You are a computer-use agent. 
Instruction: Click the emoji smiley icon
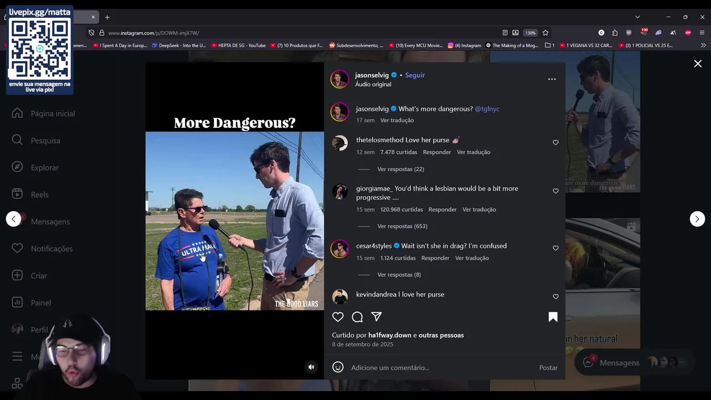[x=338, y=367]
